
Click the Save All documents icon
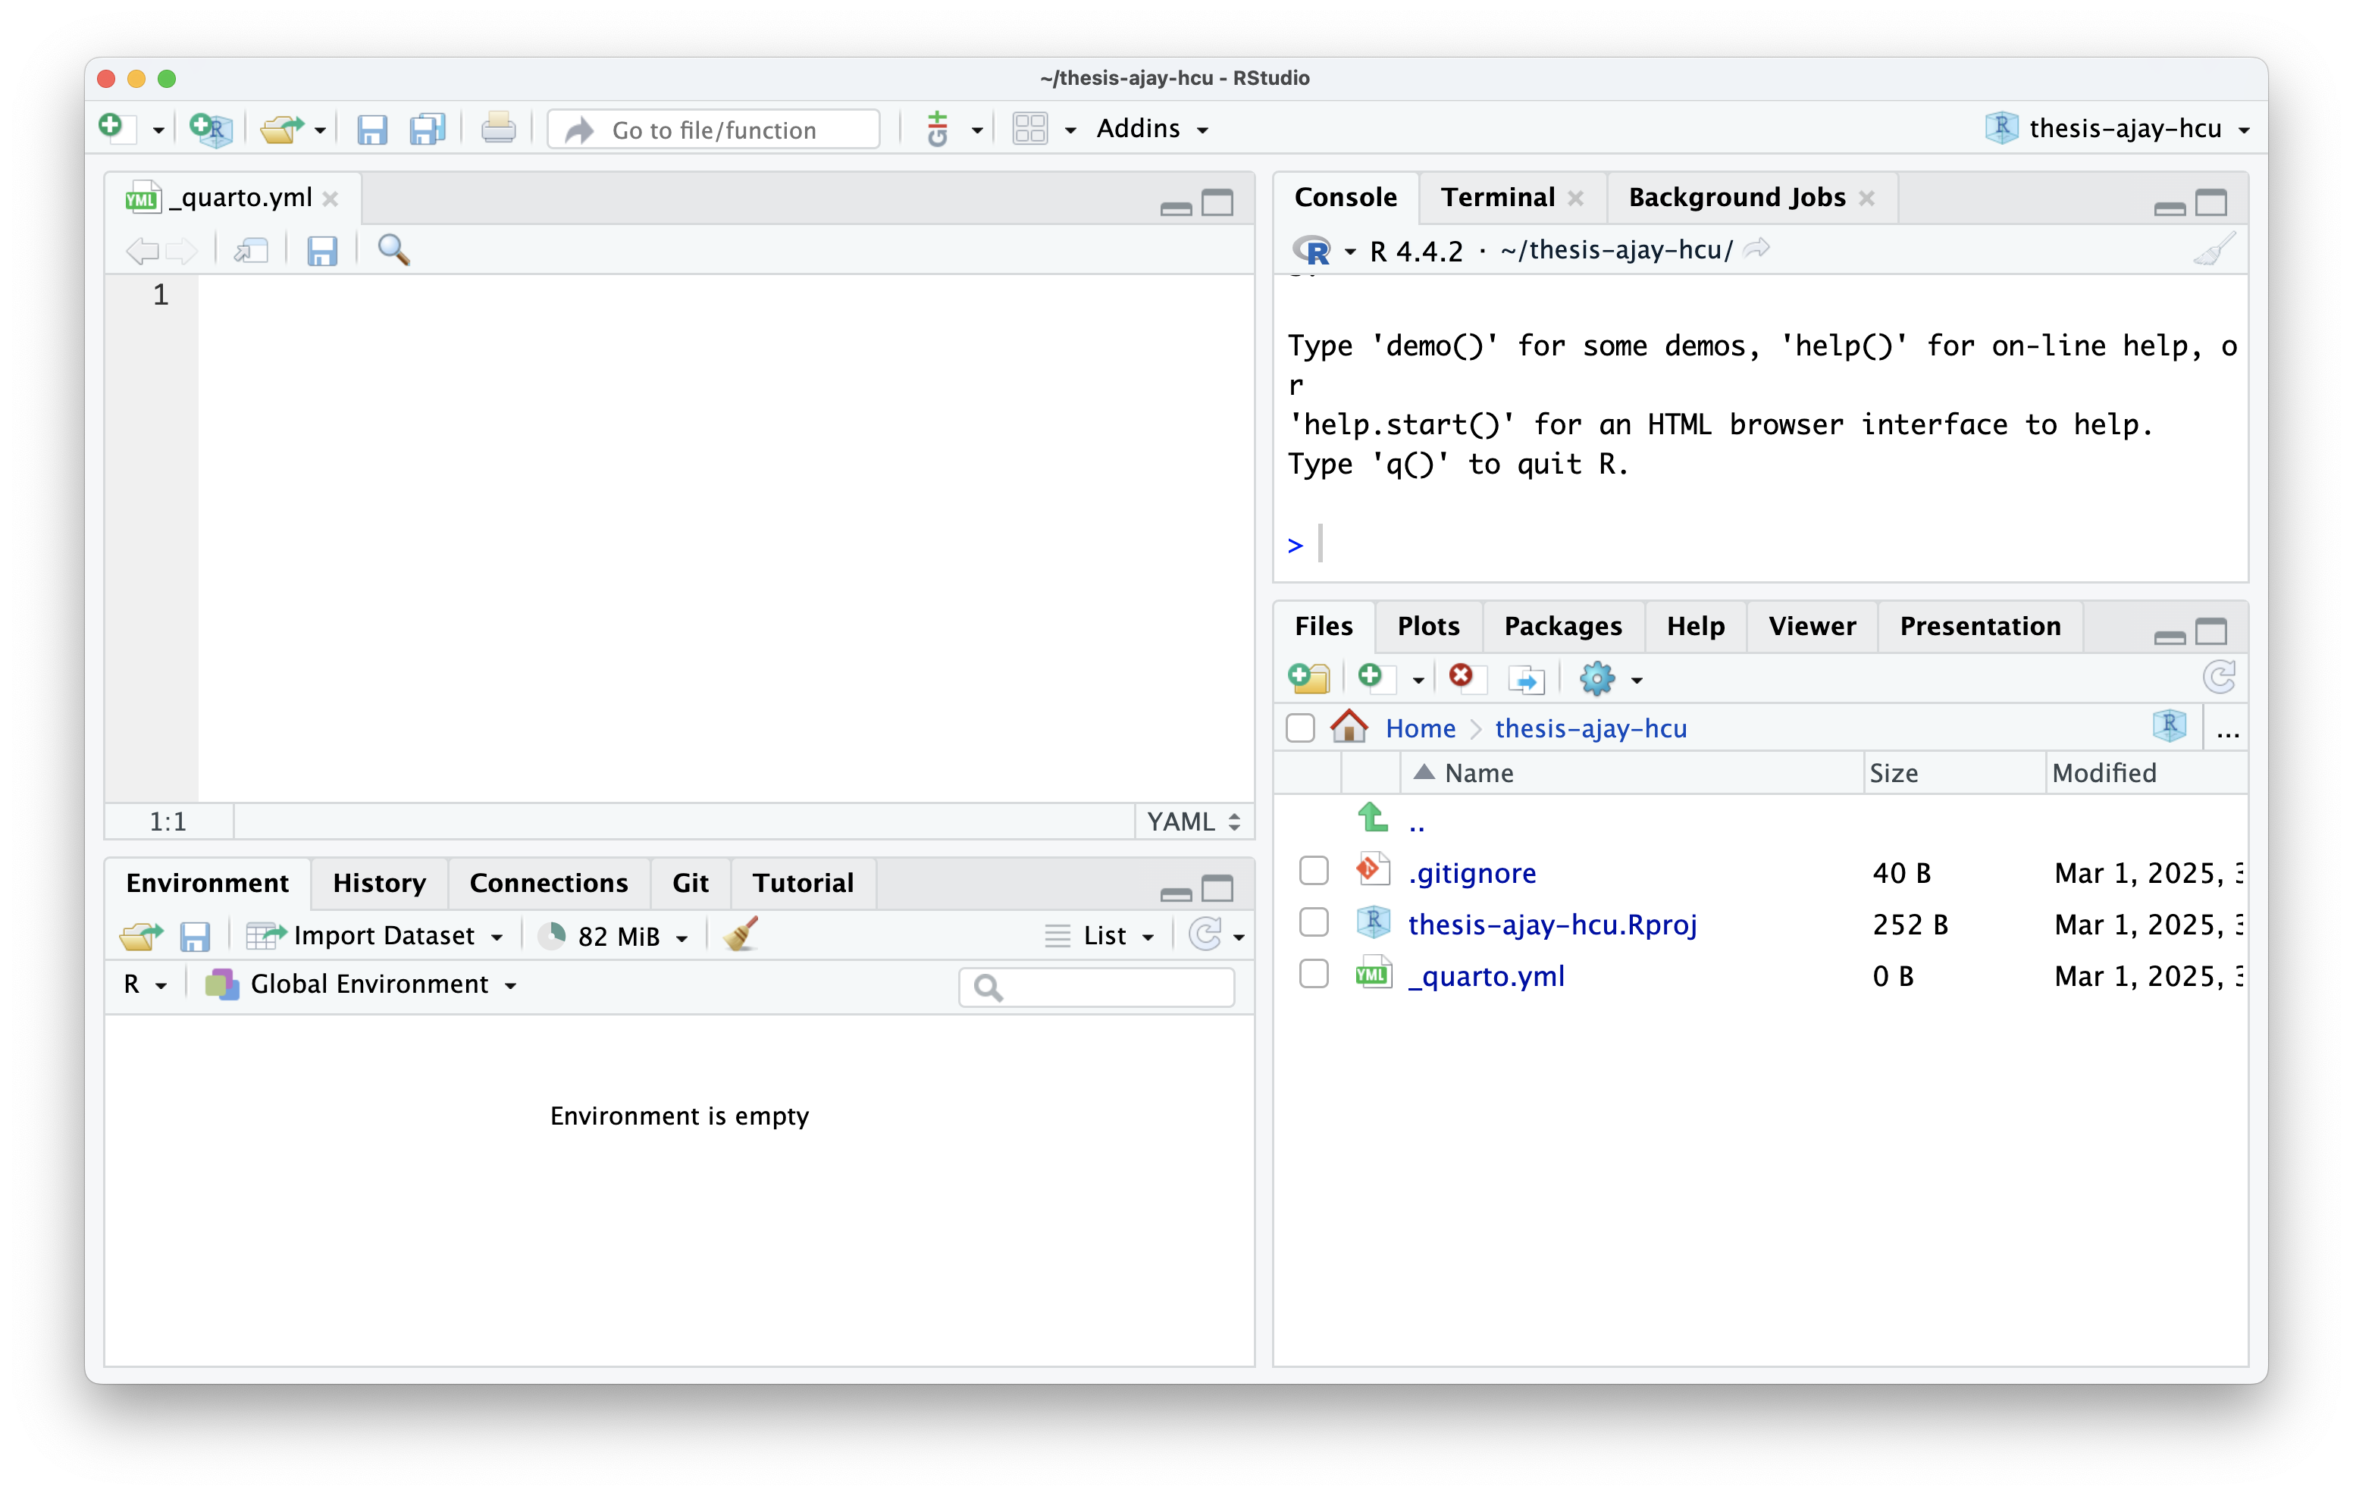(427, 129)
